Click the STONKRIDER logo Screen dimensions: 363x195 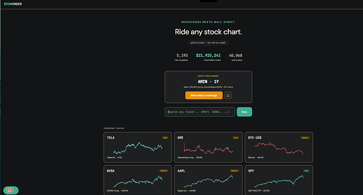coord(13,4)
